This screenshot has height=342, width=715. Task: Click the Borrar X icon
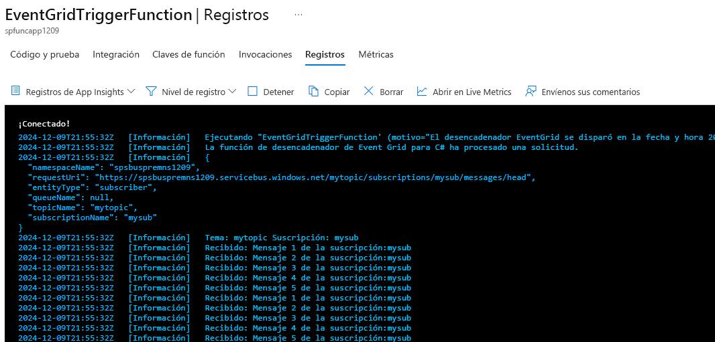(368, 92)
